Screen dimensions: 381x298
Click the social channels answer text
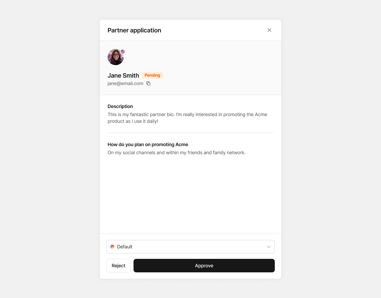[176, 153]
